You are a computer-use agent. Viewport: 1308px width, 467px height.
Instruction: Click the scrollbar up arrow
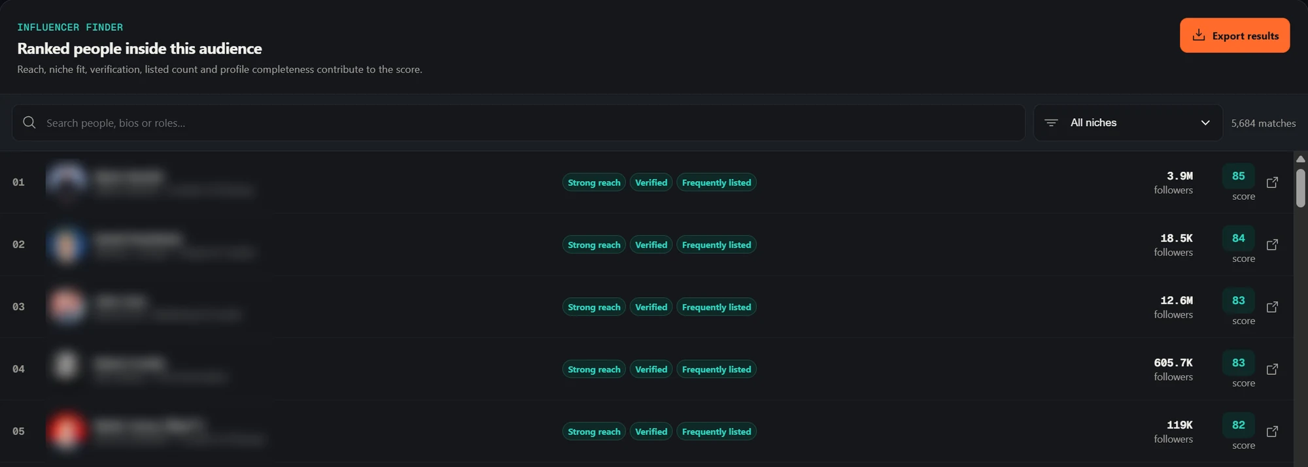coord(1300,159)
